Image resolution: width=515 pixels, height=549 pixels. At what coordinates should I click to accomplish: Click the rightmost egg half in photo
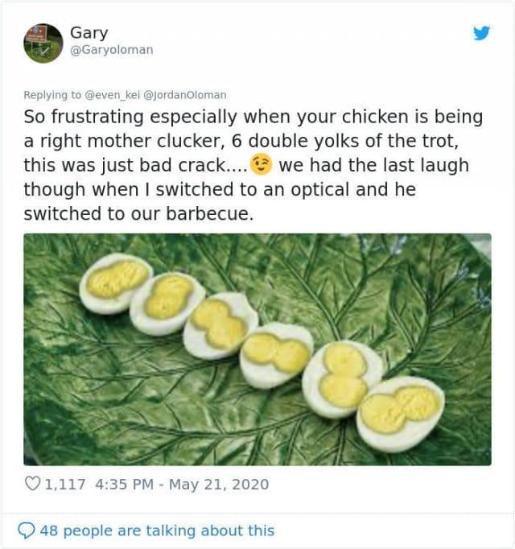tap(400, 412)
